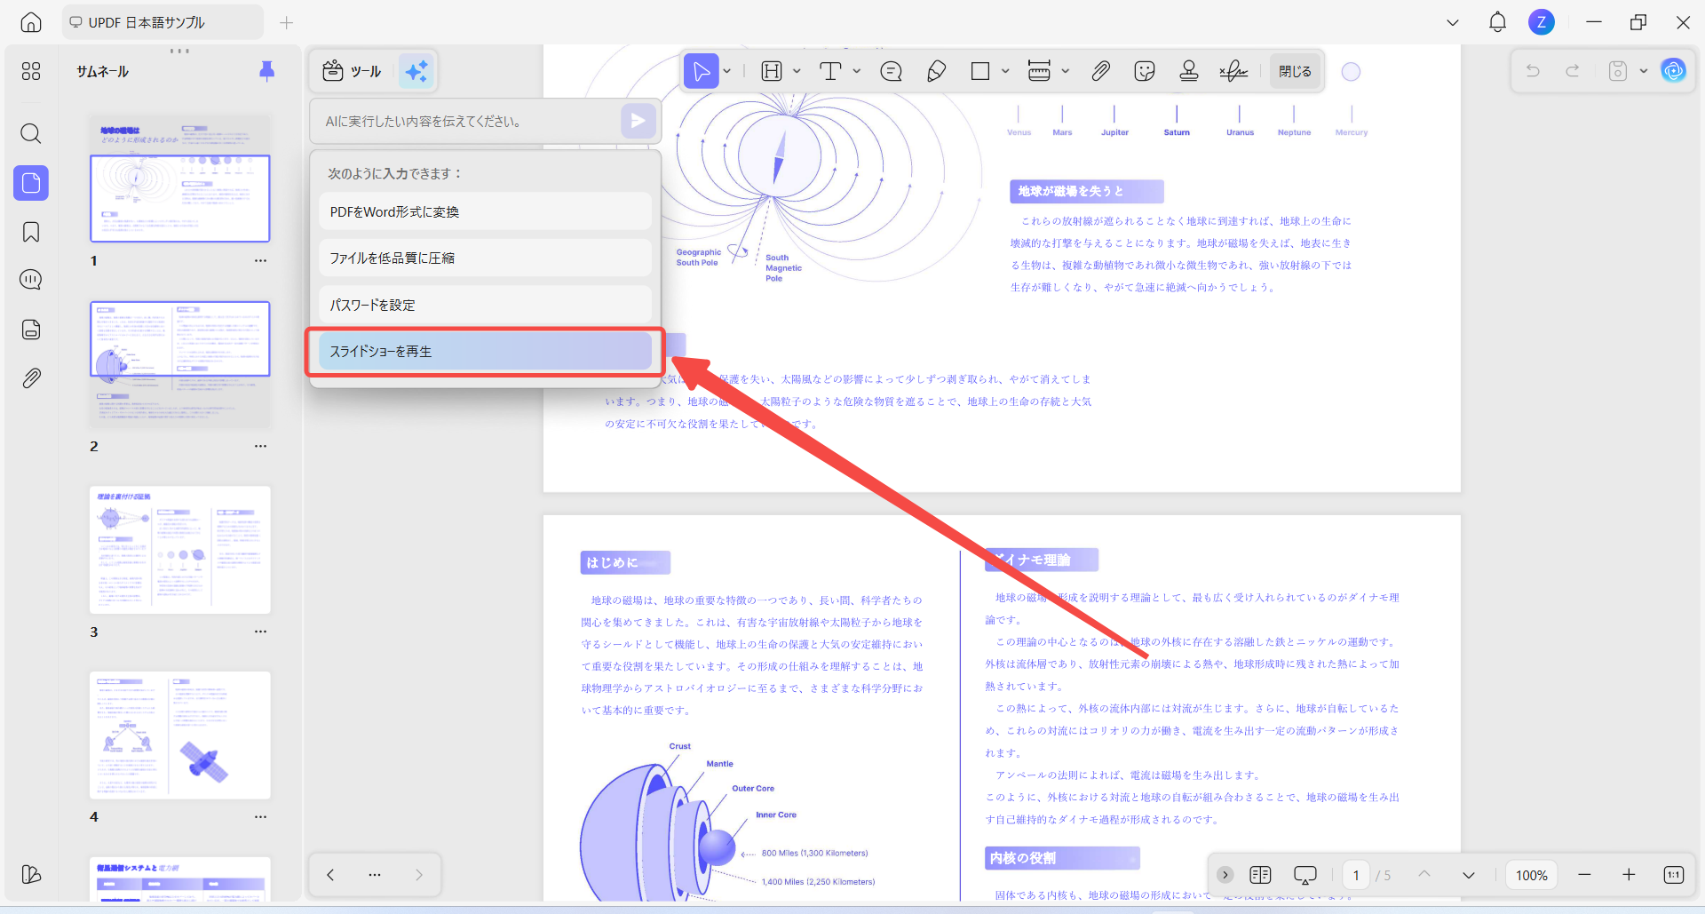1705x914 pixels.
Task: Add a comment note annotation
Action: [x=891, y=71]
